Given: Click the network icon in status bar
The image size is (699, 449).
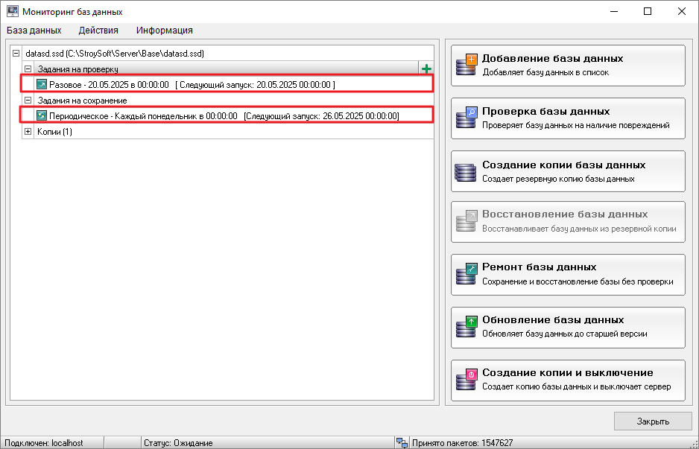Looking at the screenshot, I should (x=402, y=442).
